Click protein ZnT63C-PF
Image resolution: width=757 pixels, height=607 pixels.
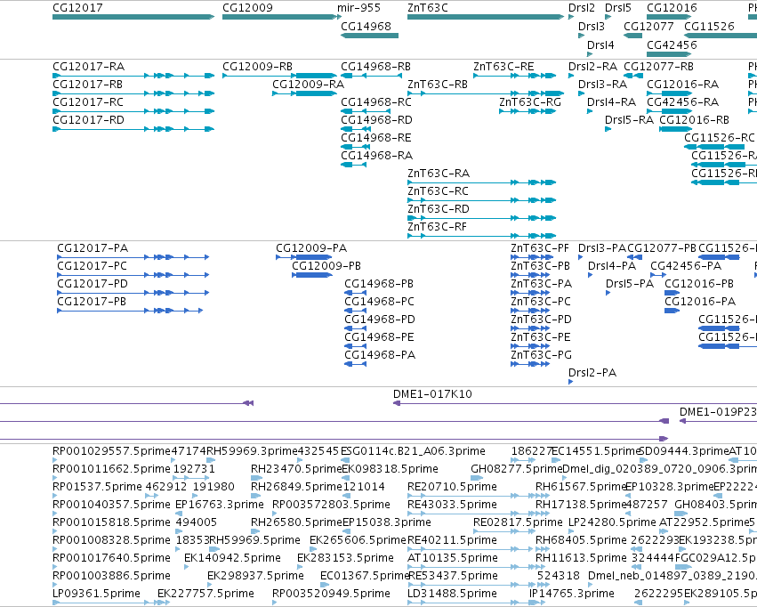540,247
